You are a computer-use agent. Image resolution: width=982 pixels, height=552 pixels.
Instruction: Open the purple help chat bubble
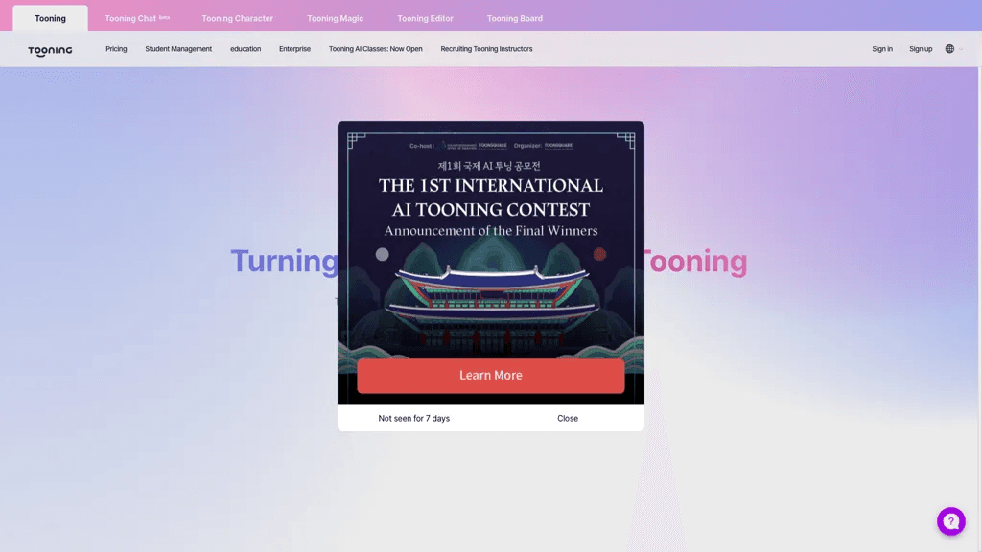(950, 521)
